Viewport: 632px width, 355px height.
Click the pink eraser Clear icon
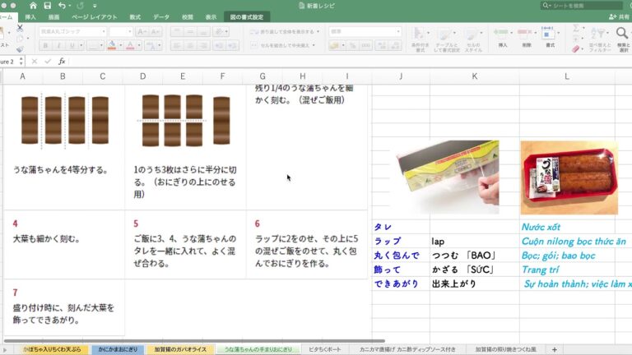point(577,48)
